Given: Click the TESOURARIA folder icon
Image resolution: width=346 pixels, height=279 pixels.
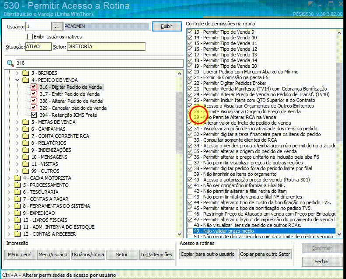Looking at the screenshot, I should pyautogui.click(x=17, y=192).
